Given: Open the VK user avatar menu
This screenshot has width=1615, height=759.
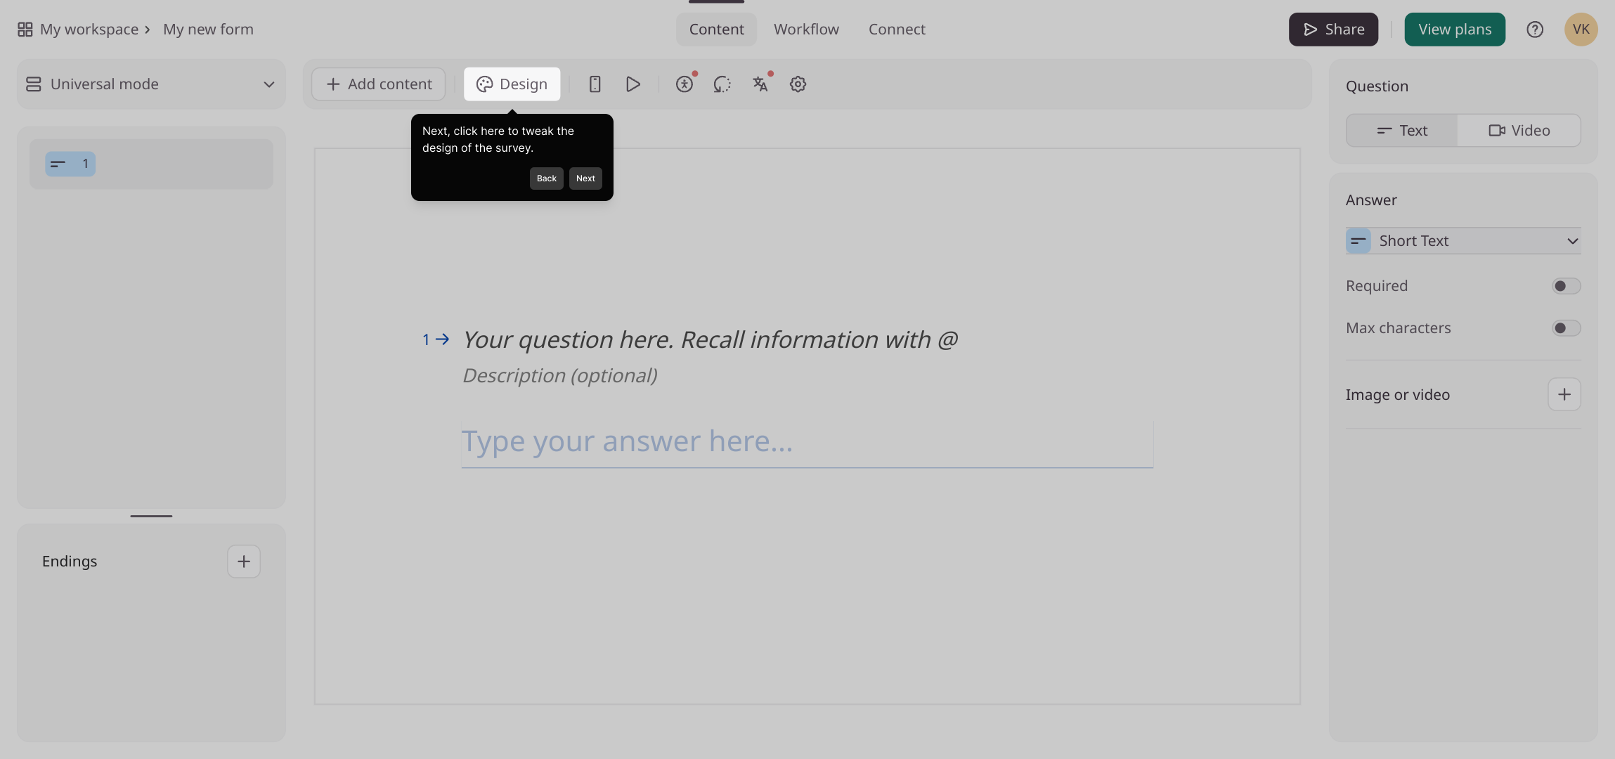Looking at the screenshot, I should (1581, 30).
